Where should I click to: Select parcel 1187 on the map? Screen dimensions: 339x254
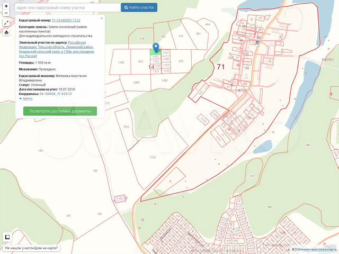pos(121,62)
